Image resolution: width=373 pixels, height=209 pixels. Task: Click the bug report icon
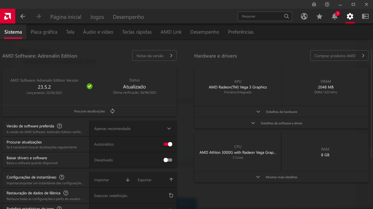click(x=314, y=4)
